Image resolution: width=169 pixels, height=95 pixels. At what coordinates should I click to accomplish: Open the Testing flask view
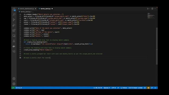(x=14, y=41)
